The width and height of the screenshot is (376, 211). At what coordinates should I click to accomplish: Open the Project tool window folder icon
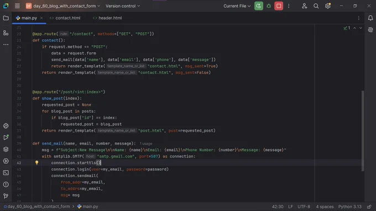[x=6, y=18]
